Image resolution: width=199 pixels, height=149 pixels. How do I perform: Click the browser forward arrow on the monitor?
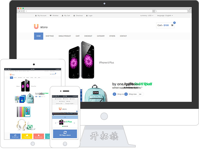tap(22, 11)
